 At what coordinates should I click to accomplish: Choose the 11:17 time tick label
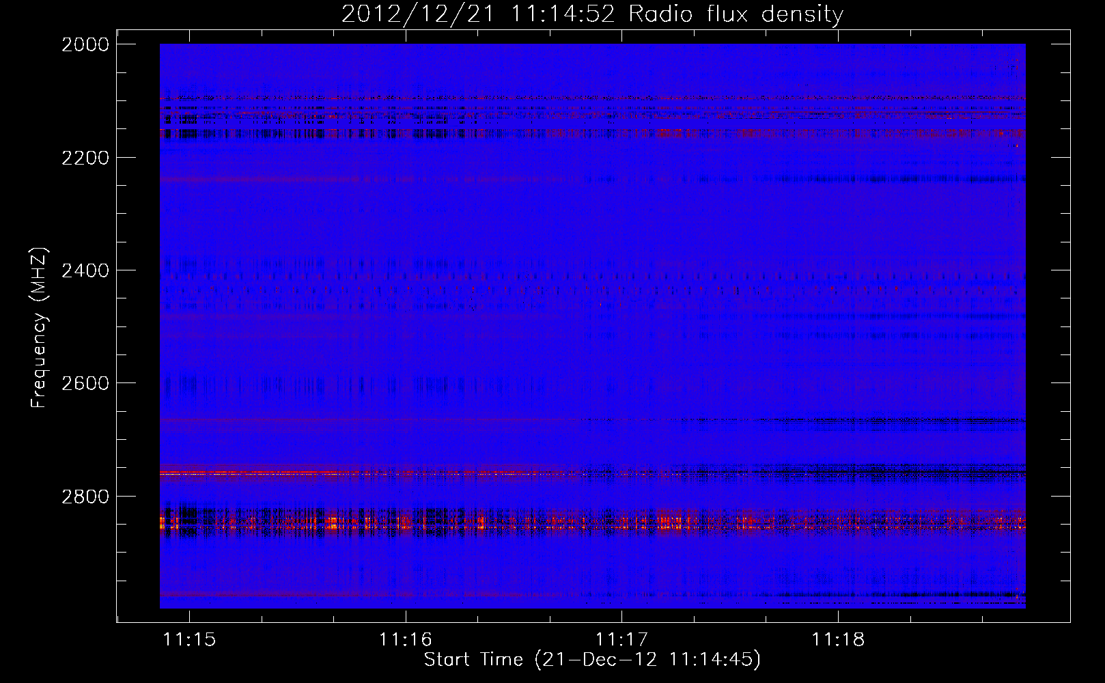(621, 639)
